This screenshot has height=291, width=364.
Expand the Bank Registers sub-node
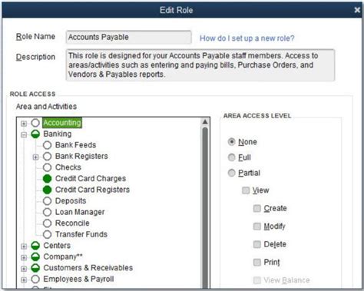[x=35, y=157]
